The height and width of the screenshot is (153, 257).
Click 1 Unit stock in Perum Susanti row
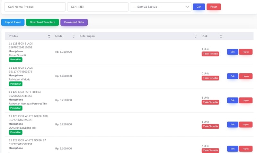[x=205, y=49]
